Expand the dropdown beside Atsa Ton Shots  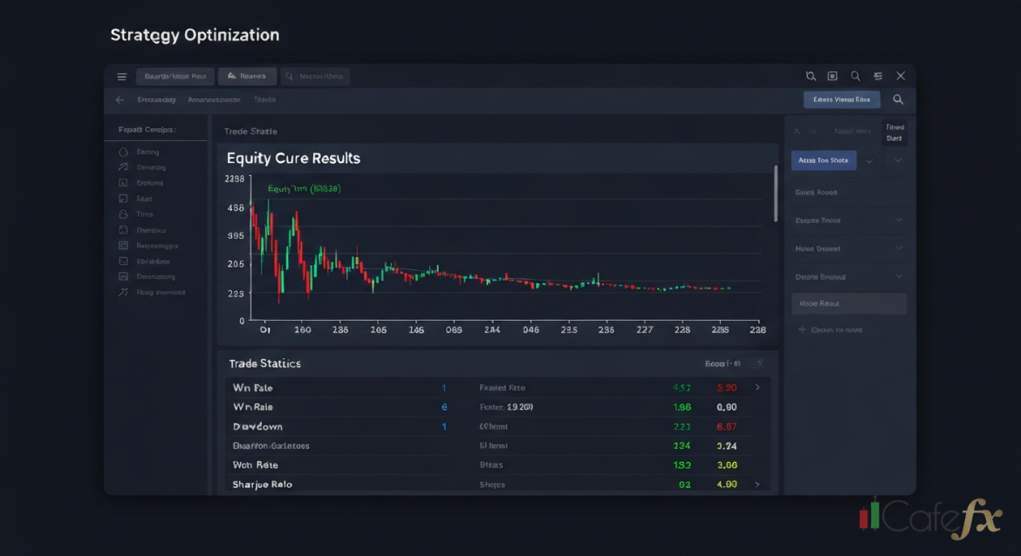870,160
